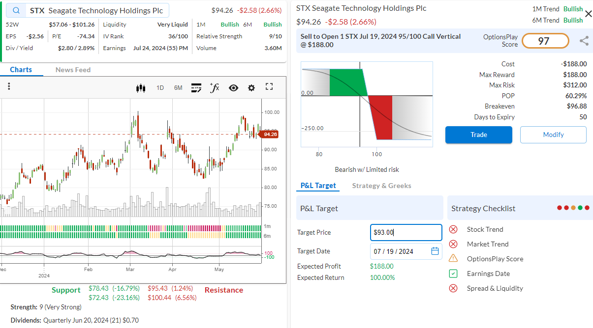
Task: Switch to the Charts tab
Action: pyautogui.click(x=21, y=70)
